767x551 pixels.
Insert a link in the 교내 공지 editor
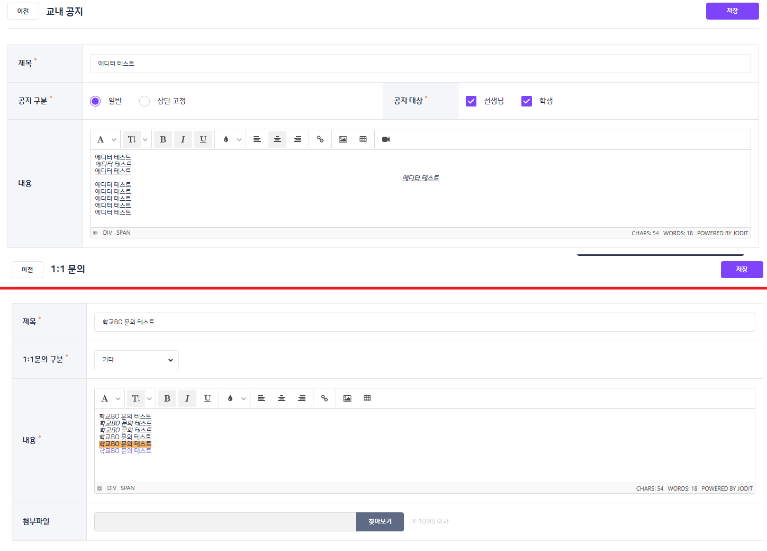click(320, 139)
